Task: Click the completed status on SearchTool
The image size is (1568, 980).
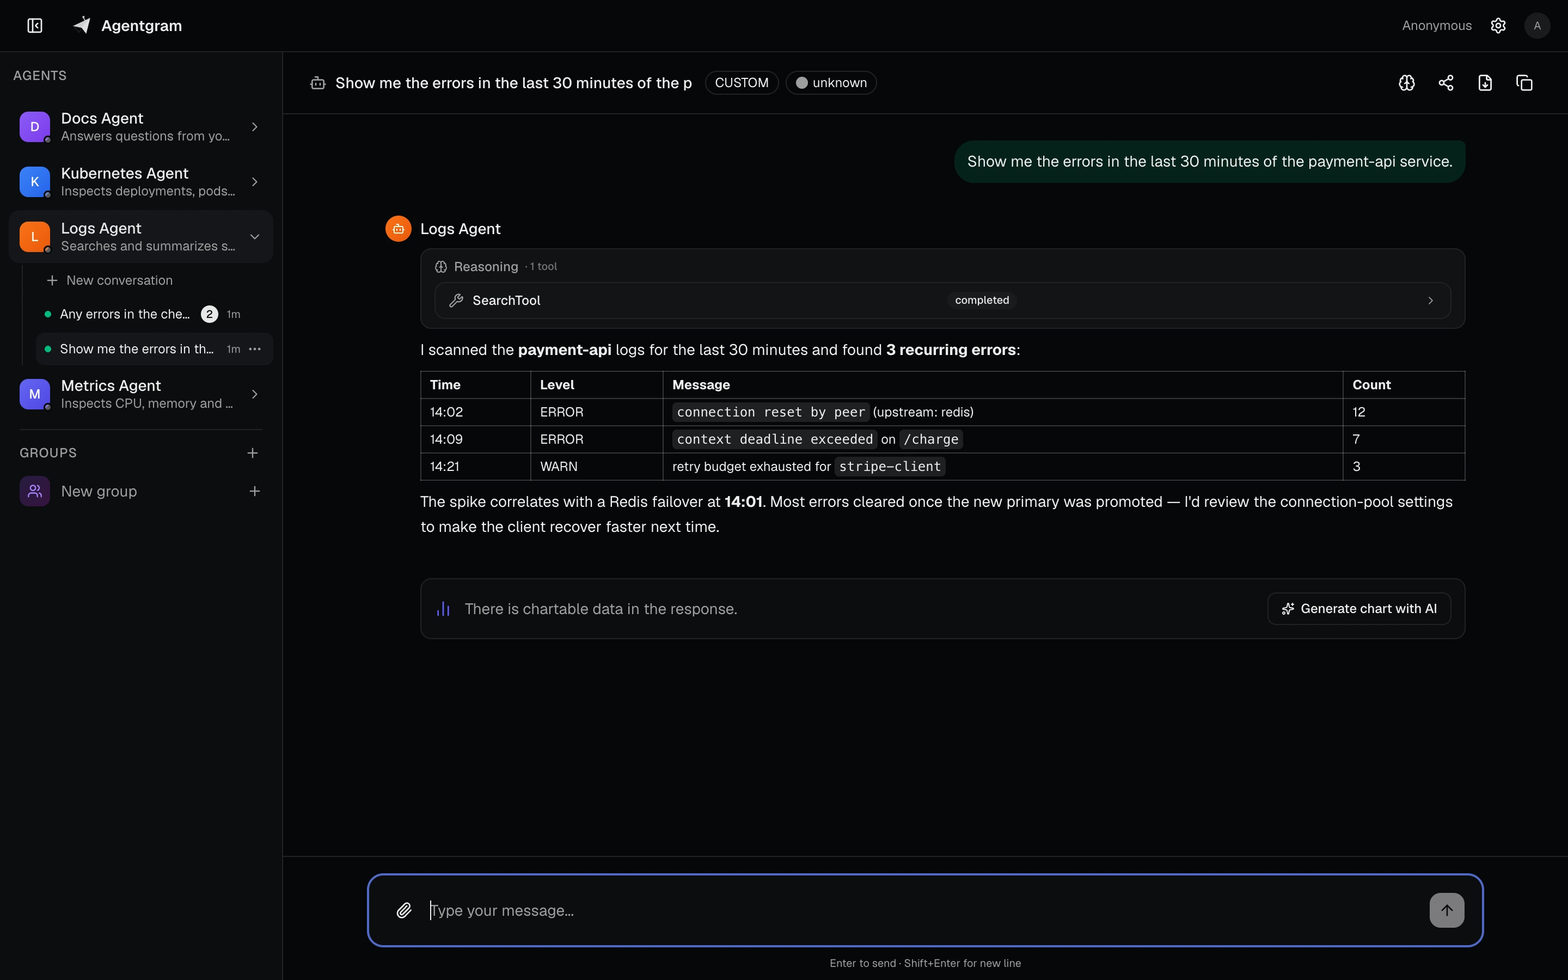Action: coord(982,300)
